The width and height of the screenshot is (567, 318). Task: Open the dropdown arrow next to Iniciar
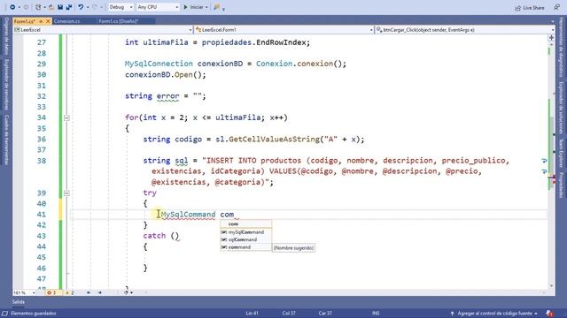(x=206, y=7)
